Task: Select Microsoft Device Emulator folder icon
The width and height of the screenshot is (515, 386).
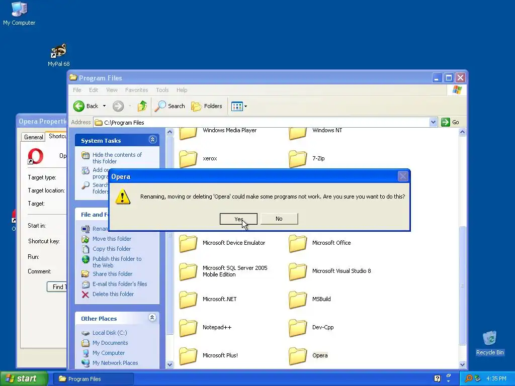Action: point(188,243)
